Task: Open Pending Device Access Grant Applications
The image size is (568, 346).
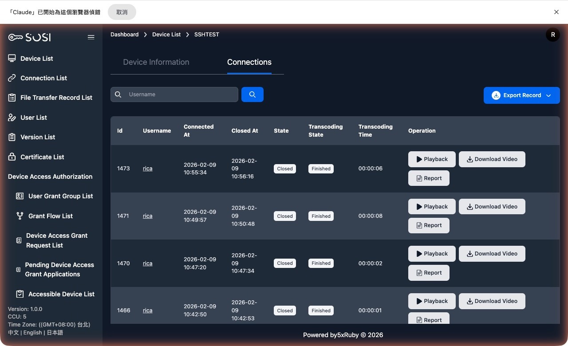Action: [x=18, y=269]
